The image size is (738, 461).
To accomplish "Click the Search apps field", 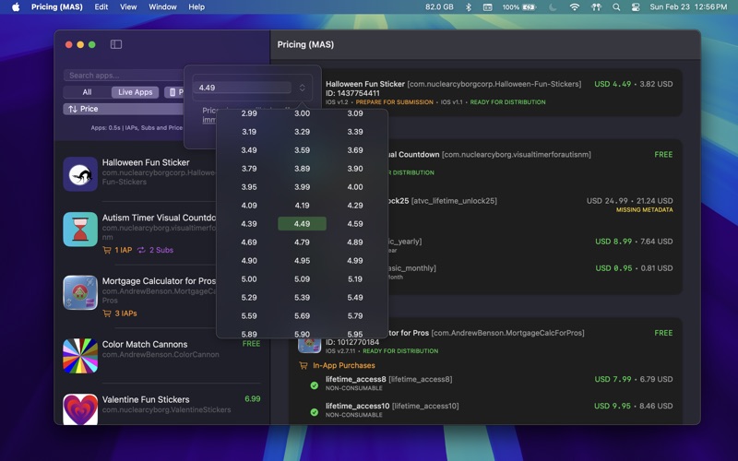I will pyautogui.click(x=124, y=76).
